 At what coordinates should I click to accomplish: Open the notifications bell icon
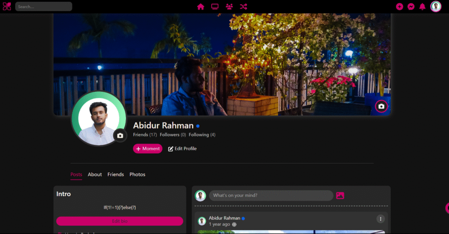(422, 6)
